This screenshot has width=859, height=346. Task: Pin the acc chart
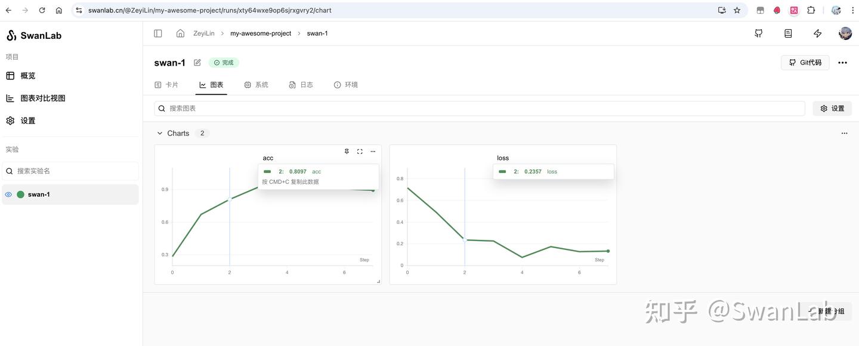pos(347,152)
